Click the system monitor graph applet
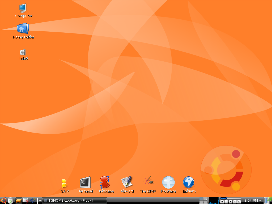272x204 pixels. (x=214, y=200)
